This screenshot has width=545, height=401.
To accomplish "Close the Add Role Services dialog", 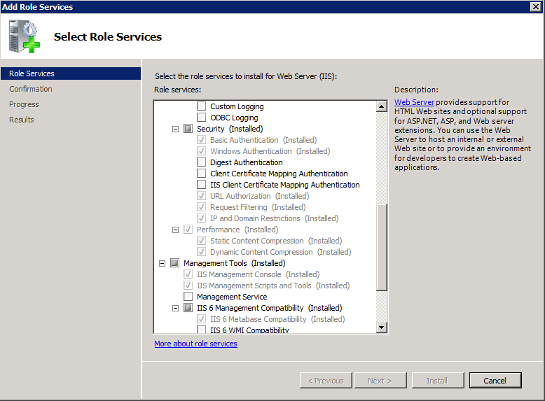I will pyautogui.click(x=536, y=6).
